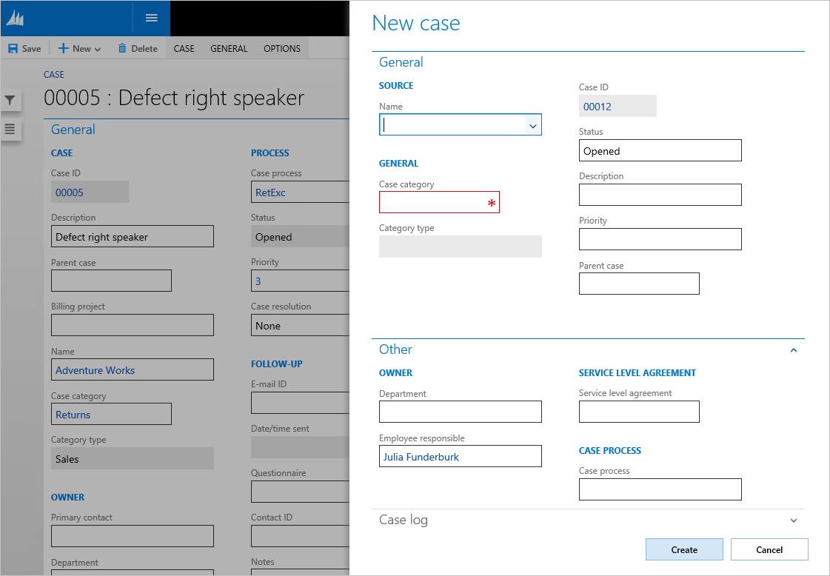Click the Case process field in New case

click(x=660, y=489)
